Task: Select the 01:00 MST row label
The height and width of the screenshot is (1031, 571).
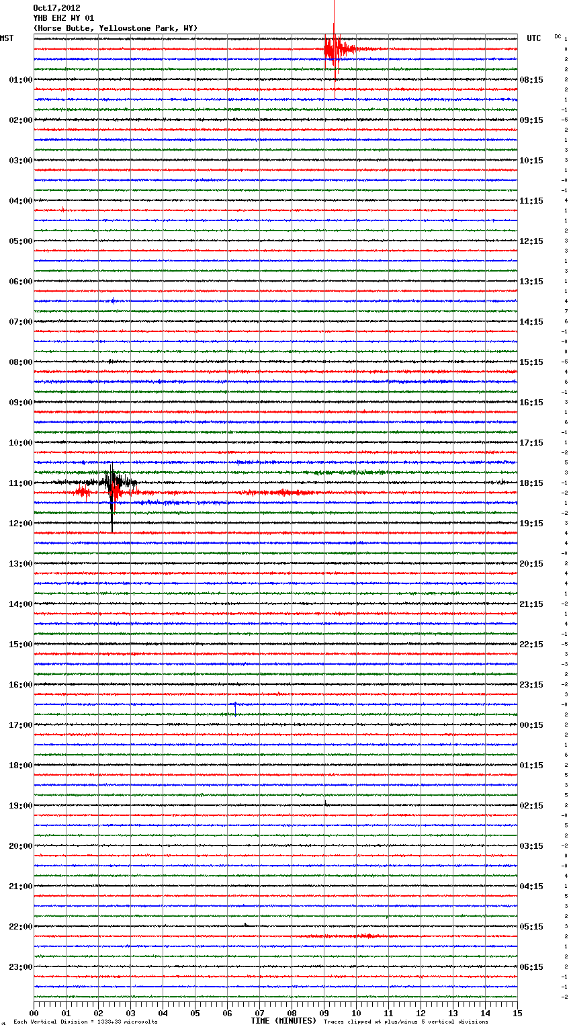Action: pyautogui.click(x=21, y=80)
